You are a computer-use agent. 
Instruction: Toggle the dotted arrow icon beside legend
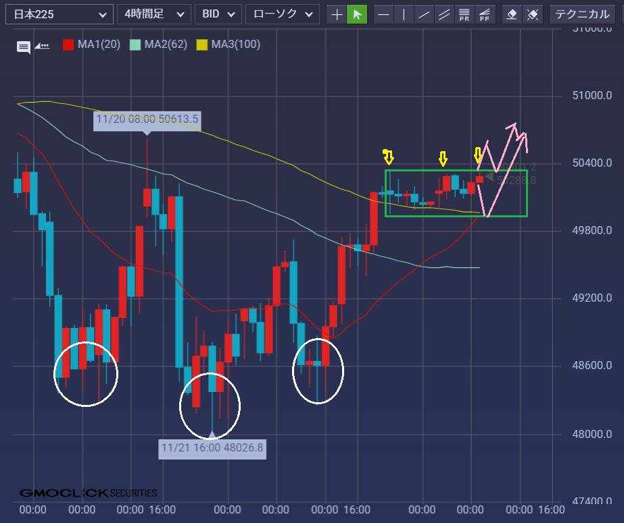click(x=42, y=46)
